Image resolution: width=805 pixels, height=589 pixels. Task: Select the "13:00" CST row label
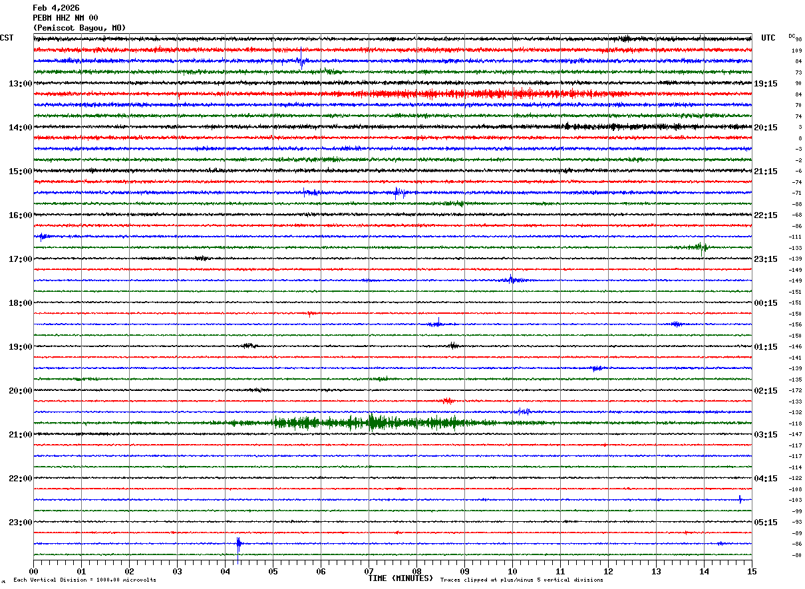click(x=21, y=84)
